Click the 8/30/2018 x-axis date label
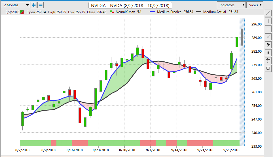Screen dimensions: 273x157 tap(127, 150)
